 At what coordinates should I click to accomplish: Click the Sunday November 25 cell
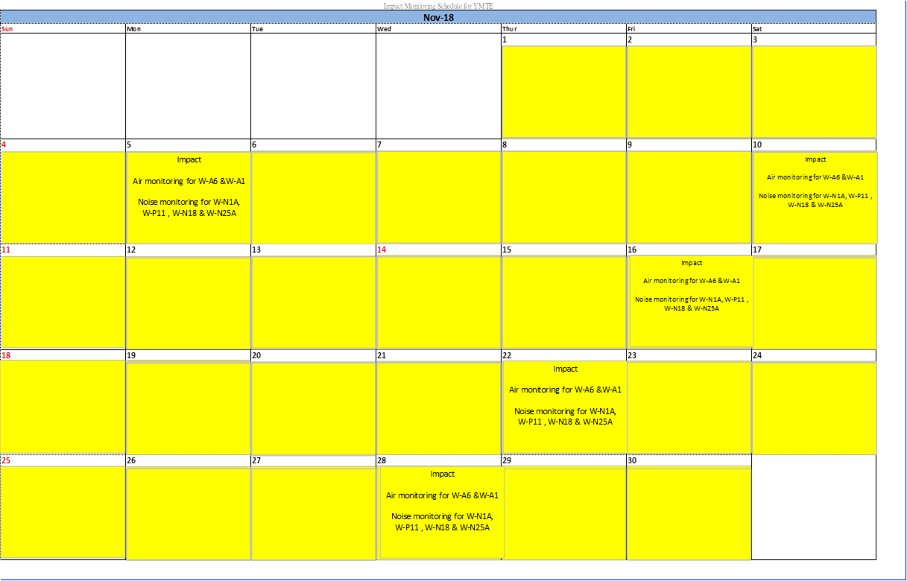(63, 512)
